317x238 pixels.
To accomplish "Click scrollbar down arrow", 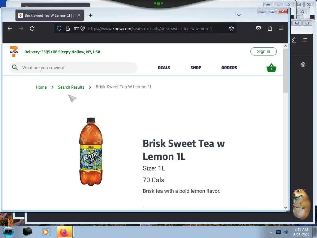I will 285,207.
